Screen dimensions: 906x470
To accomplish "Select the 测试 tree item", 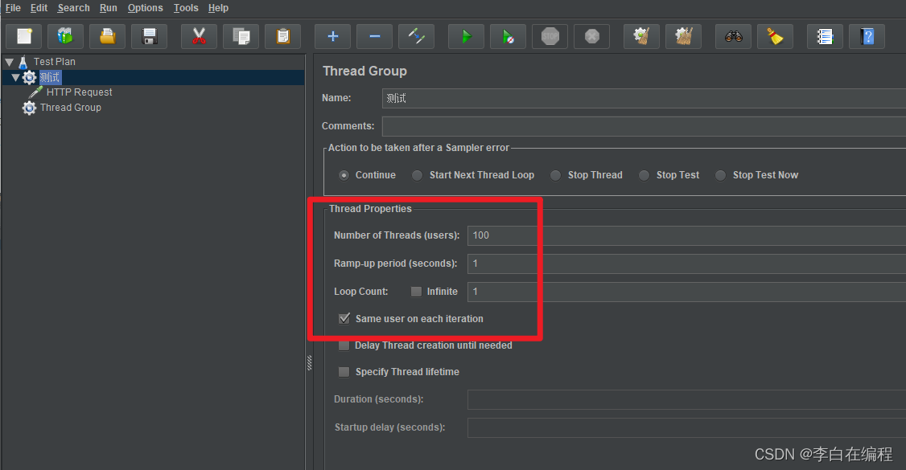I will (x=50, y=77).
